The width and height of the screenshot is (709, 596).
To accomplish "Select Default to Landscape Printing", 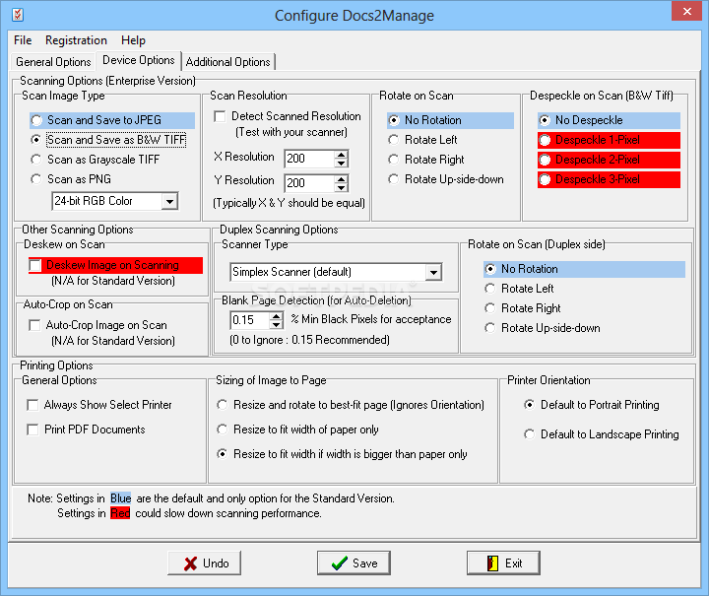I will (602, 434).
